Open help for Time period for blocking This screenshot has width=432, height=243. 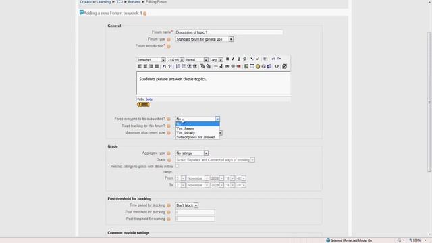(169, 205)
